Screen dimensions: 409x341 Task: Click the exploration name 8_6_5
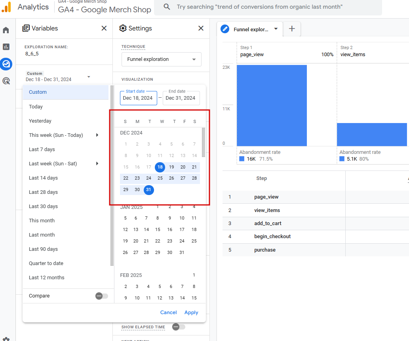coord(32,54)
